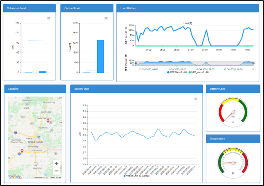Select the southwest red map marker
Image resolution: width=264 pixels, height=186 pixels.
[x=22, y=151]
